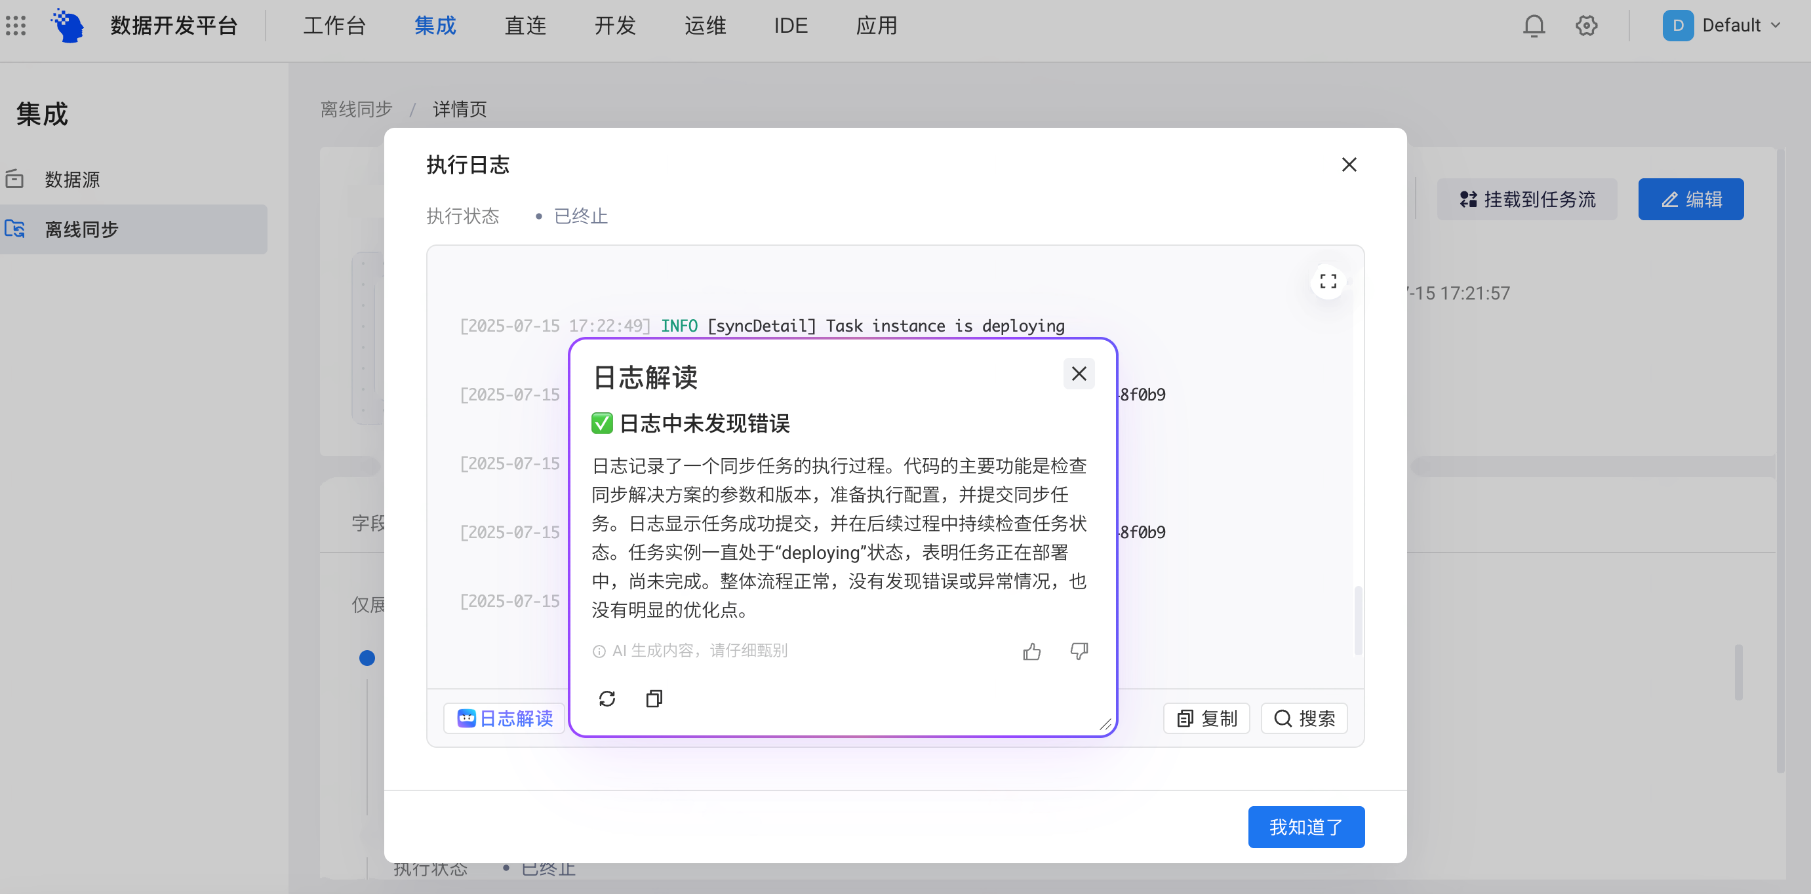
Task: Switch to the 工作台 tab
Action: point(334,26)
